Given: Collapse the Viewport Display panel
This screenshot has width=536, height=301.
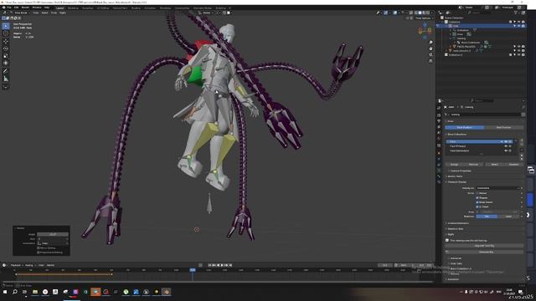Looking at the screenshot, I should 456,182.
